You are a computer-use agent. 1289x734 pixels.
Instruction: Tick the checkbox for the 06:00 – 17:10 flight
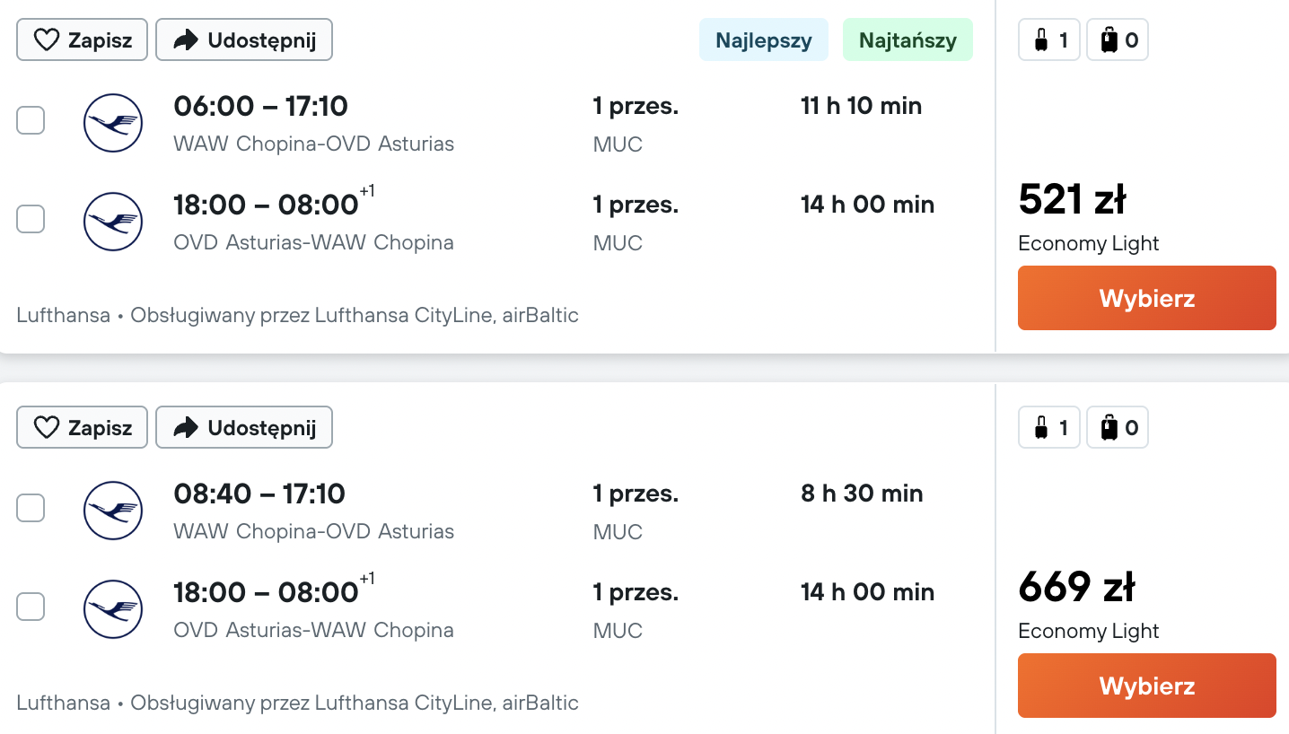pyautogui.click(x=31, y=120)
